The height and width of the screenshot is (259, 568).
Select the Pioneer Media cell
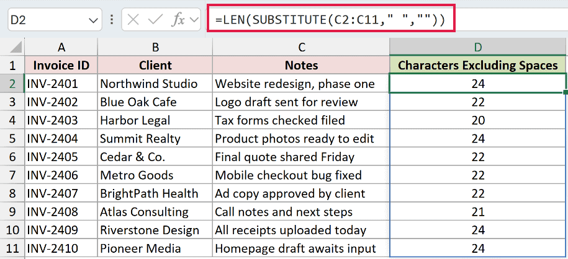(155, 248)
